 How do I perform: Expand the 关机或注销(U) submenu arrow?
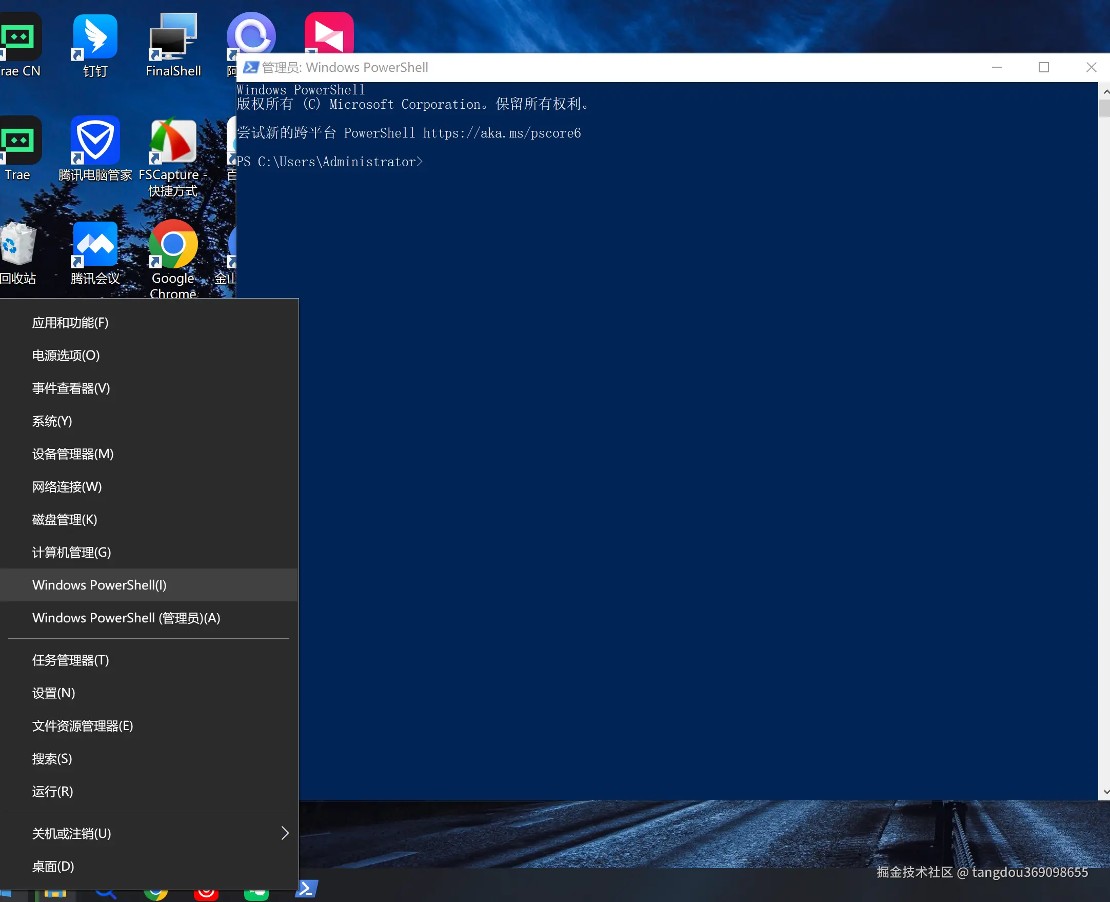[285, 833]
